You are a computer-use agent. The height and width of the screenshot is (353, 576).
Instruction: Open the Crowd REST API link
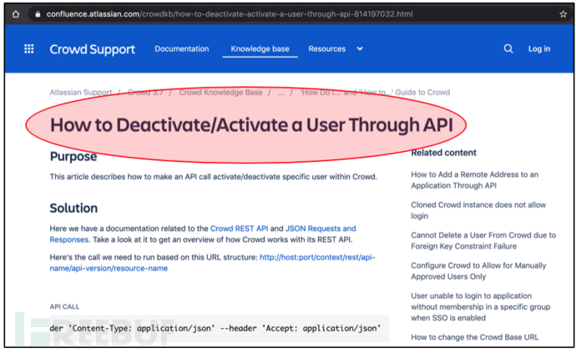239,229
